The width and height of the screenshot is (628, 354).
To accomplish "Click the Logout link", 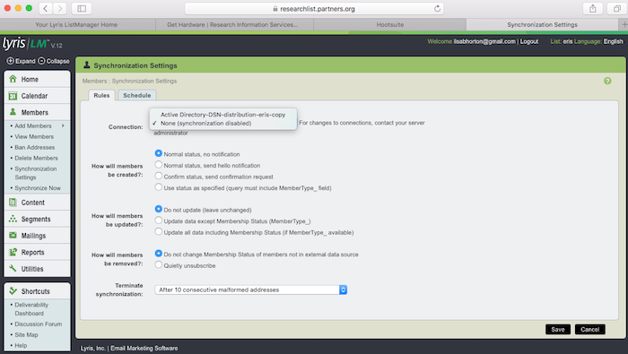I will (x=529, y=41).
